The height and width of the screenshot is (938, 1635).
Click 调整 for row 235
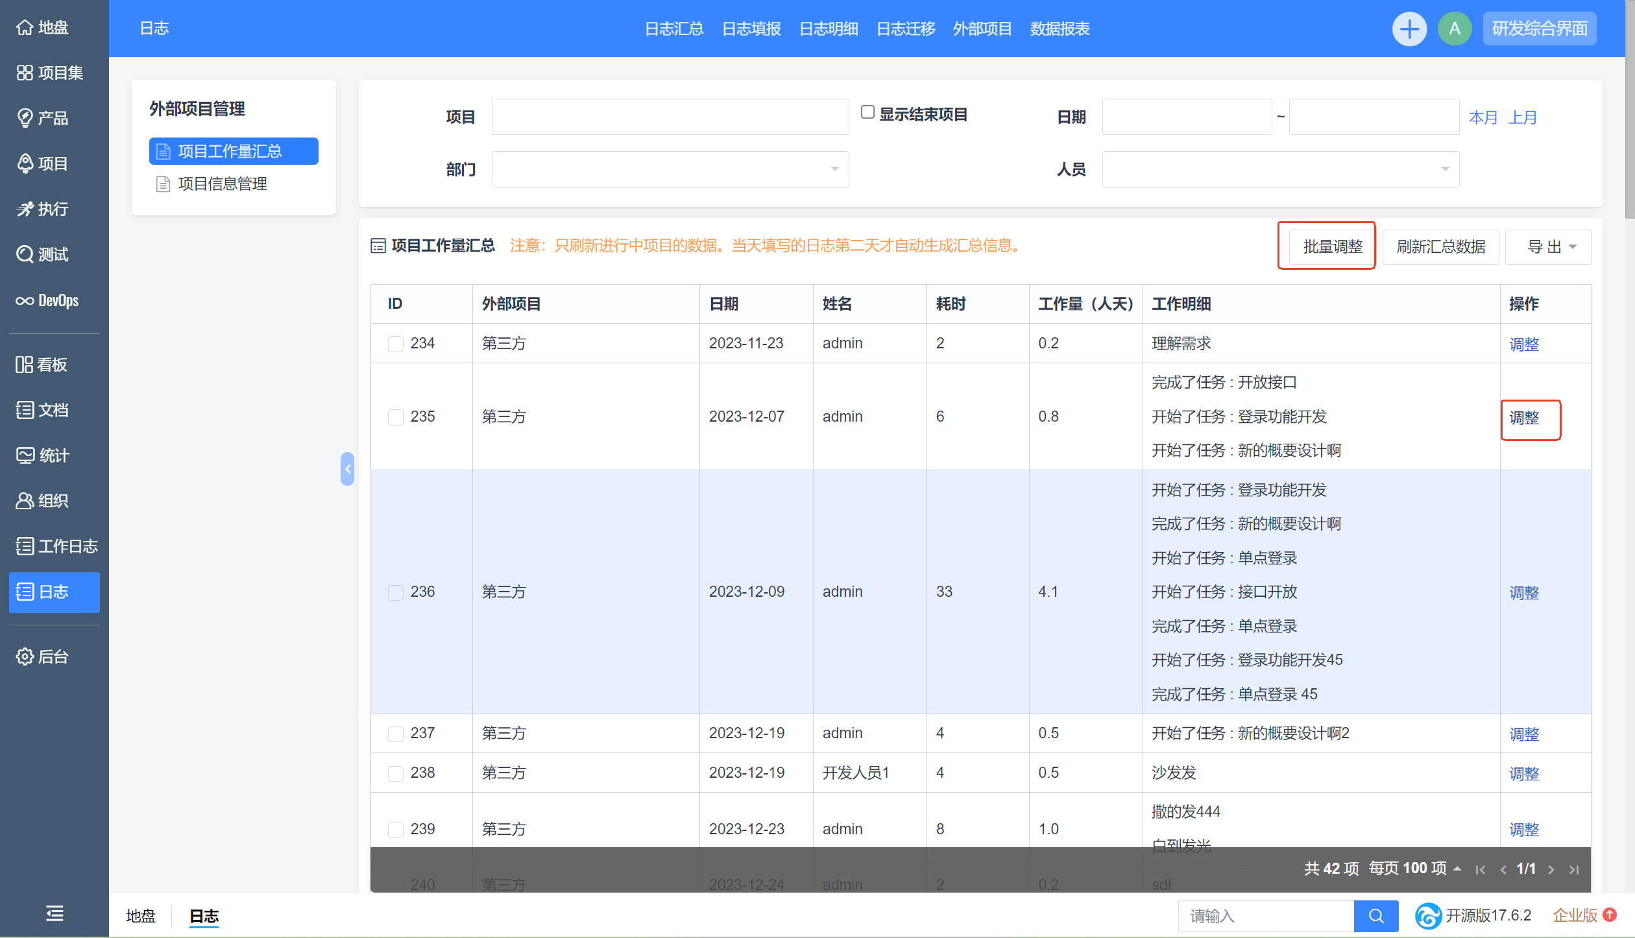point(1524,418)
